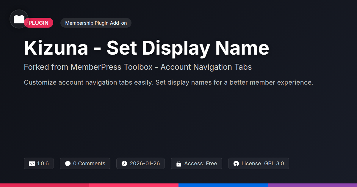Click the License: GPL 3.0 badge

point(259,164)
